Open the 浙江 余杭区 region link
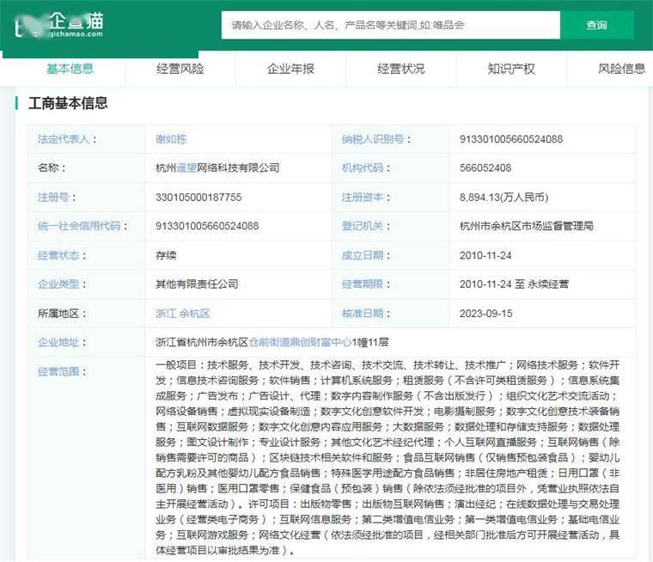Viewport: 653px width, 562px height. point(182,314)
